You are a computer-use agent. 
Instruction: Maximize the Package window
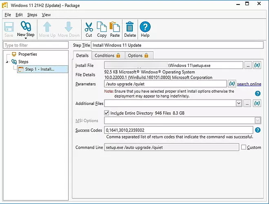pyautogui.click(x=247, y=4)
